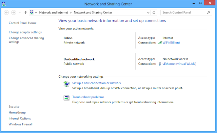Image resolution: width=217 pixels, height=133 pixels.
Task: Open Change adapter settings
Action: 25,32
